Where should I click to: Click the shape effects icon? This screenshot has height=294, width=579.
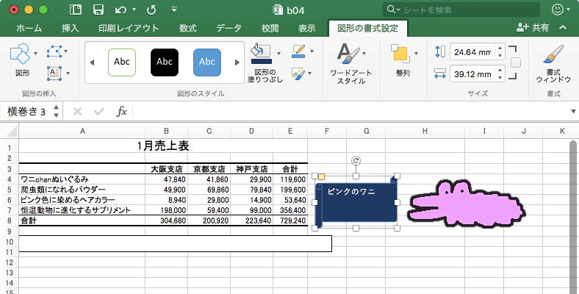coord(298,73)
